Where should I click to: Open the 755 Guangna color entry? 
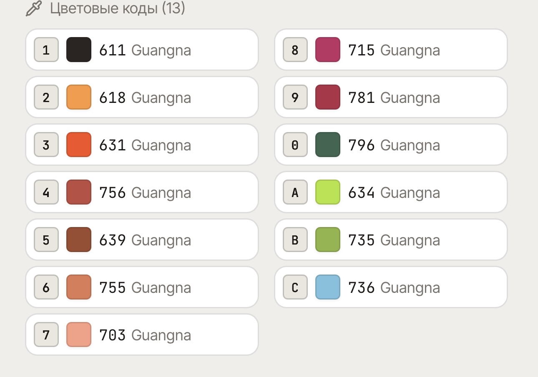(142, 287)
